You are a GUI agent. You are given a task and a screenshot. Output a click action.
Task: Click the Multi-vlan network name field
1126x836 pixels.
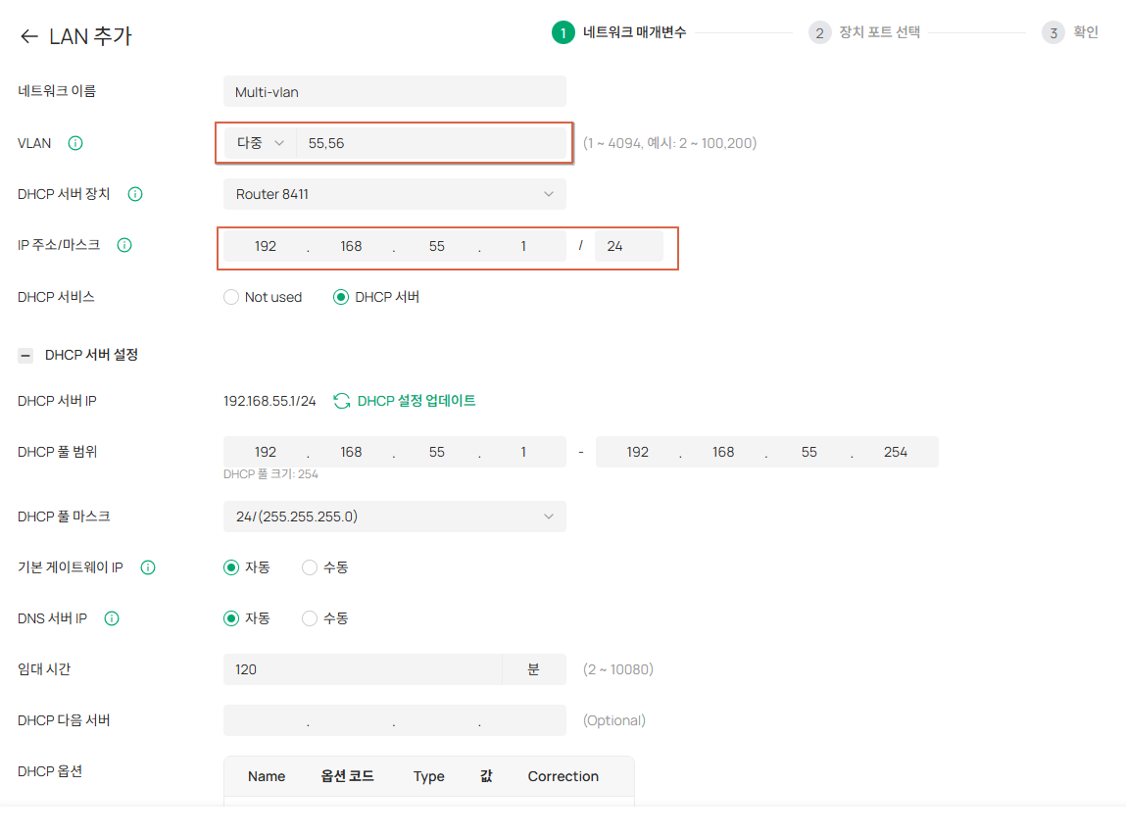click(x=394, y=92)
